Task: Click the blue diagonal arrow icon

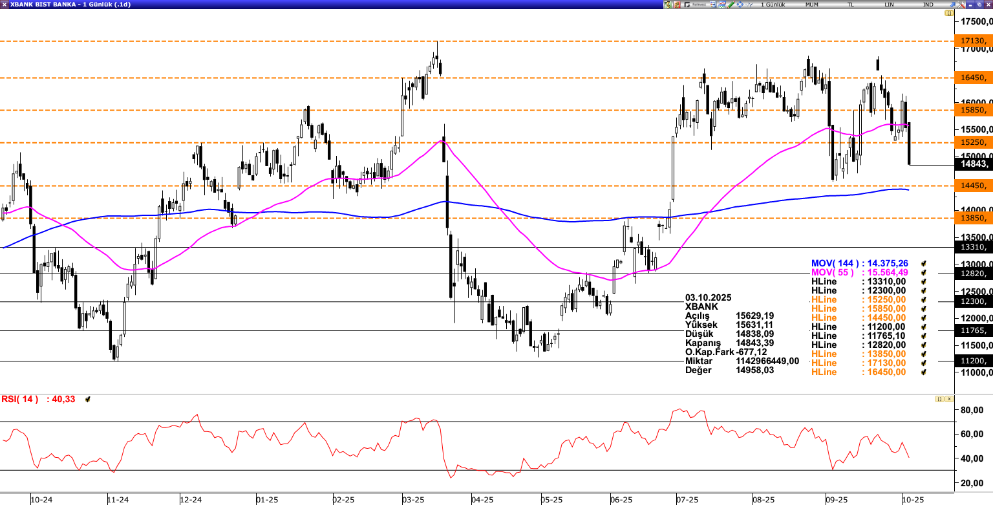Action: coord(953,5)
